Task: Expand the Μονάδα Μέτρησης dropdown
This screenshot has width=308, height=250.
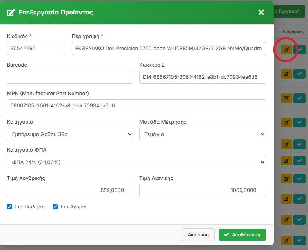Action: tap(202, 134)
